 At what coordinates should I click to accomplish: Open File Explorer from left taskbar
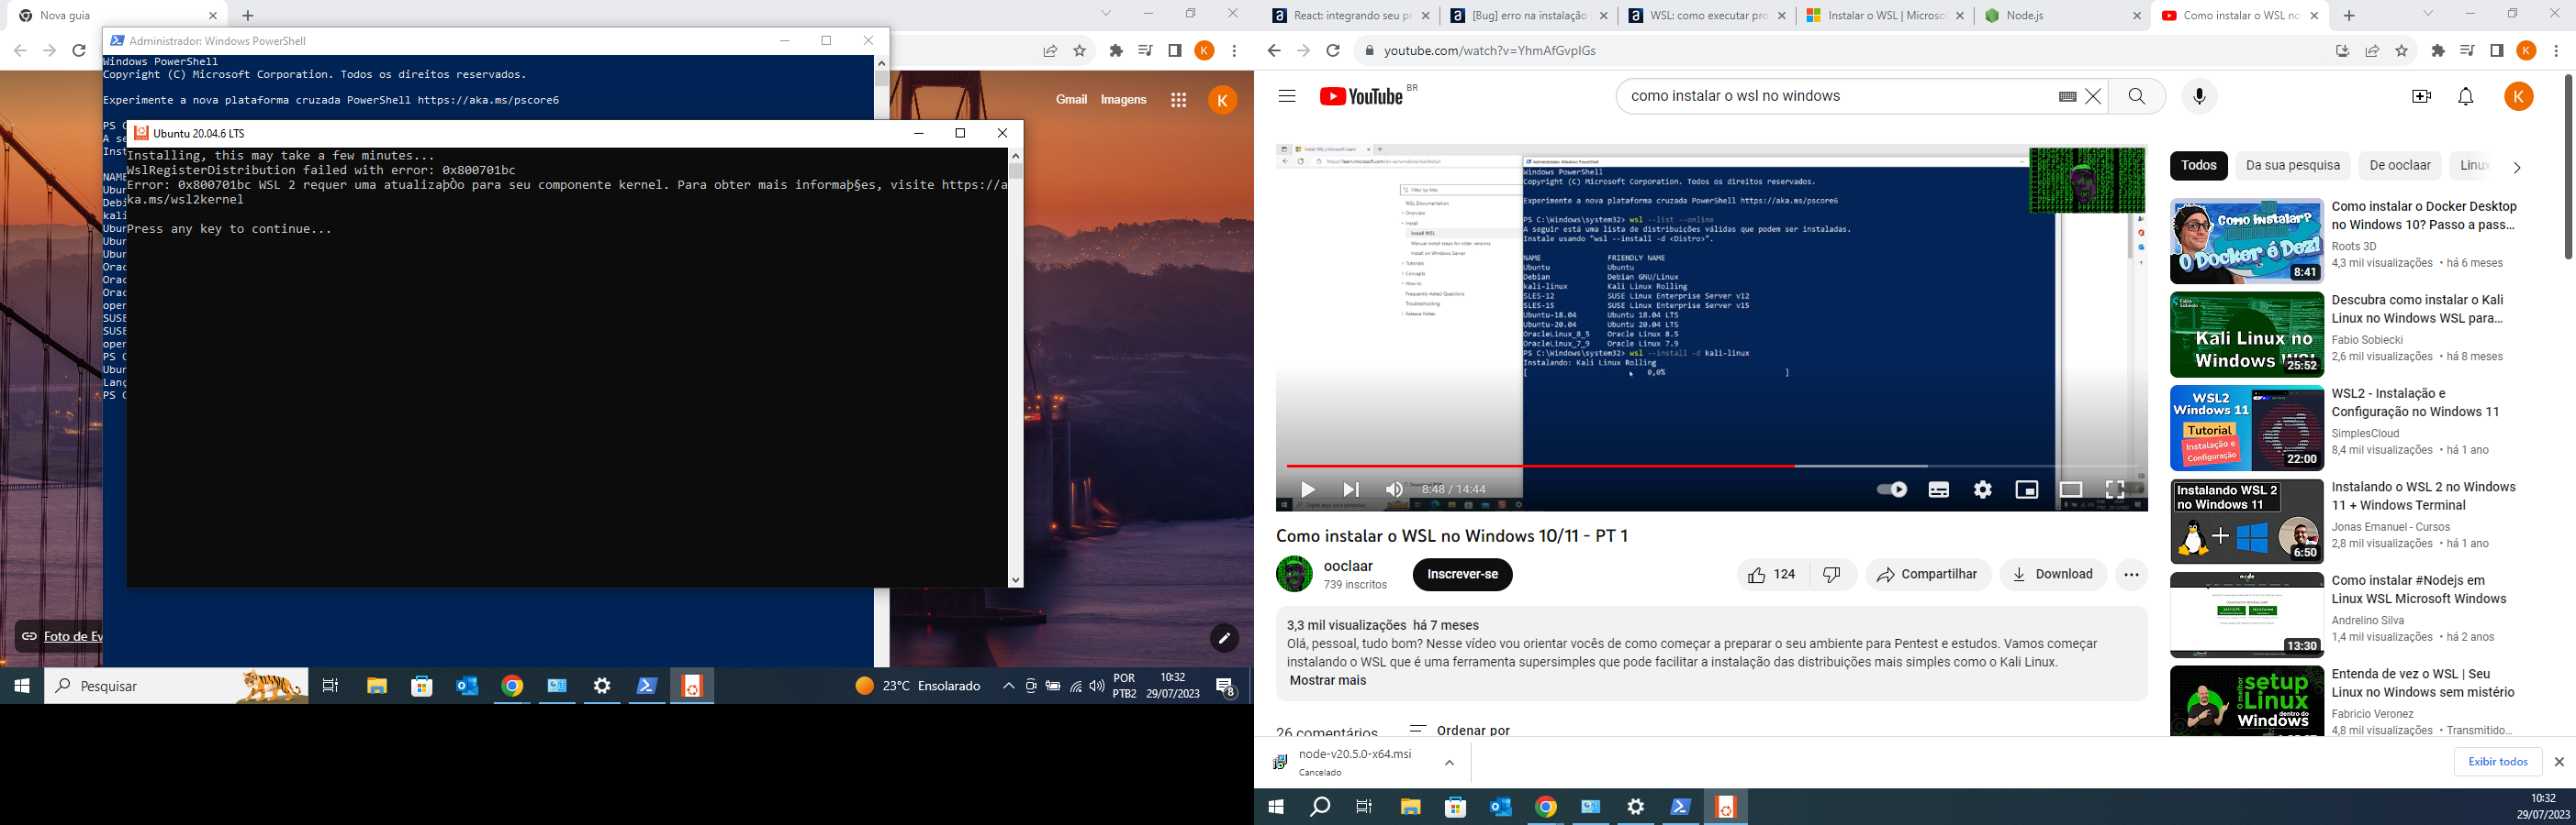coord(376,687)
